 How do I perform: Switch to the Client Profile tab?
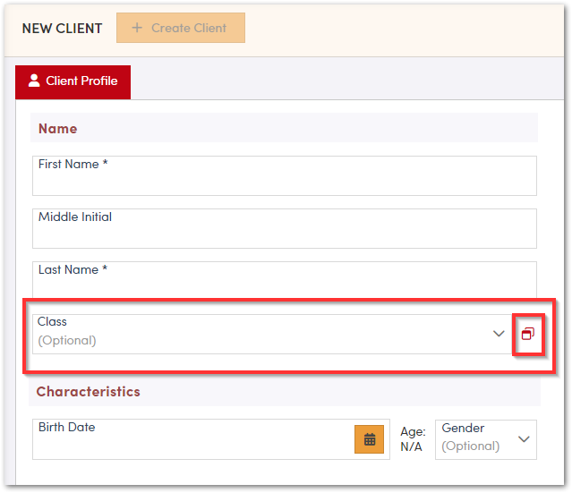click(73, 81)
